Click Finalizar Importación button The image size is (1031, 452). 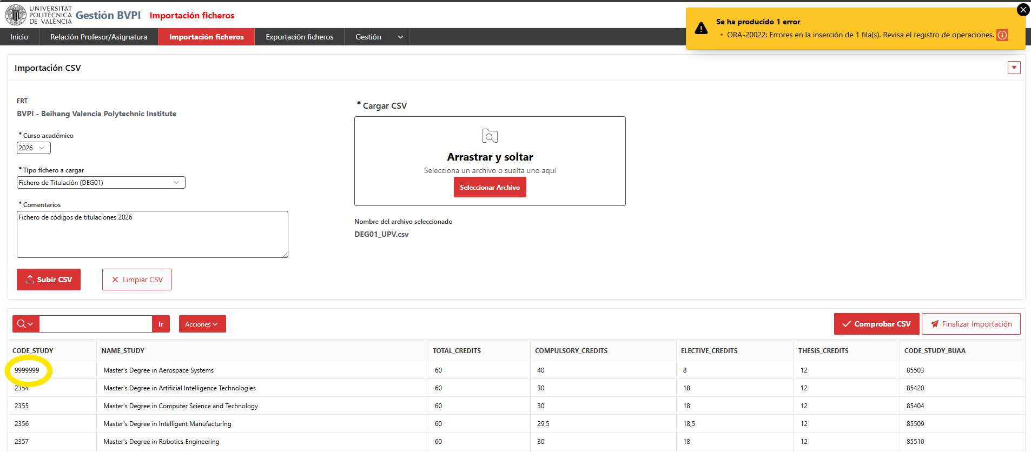coord(971,324)
